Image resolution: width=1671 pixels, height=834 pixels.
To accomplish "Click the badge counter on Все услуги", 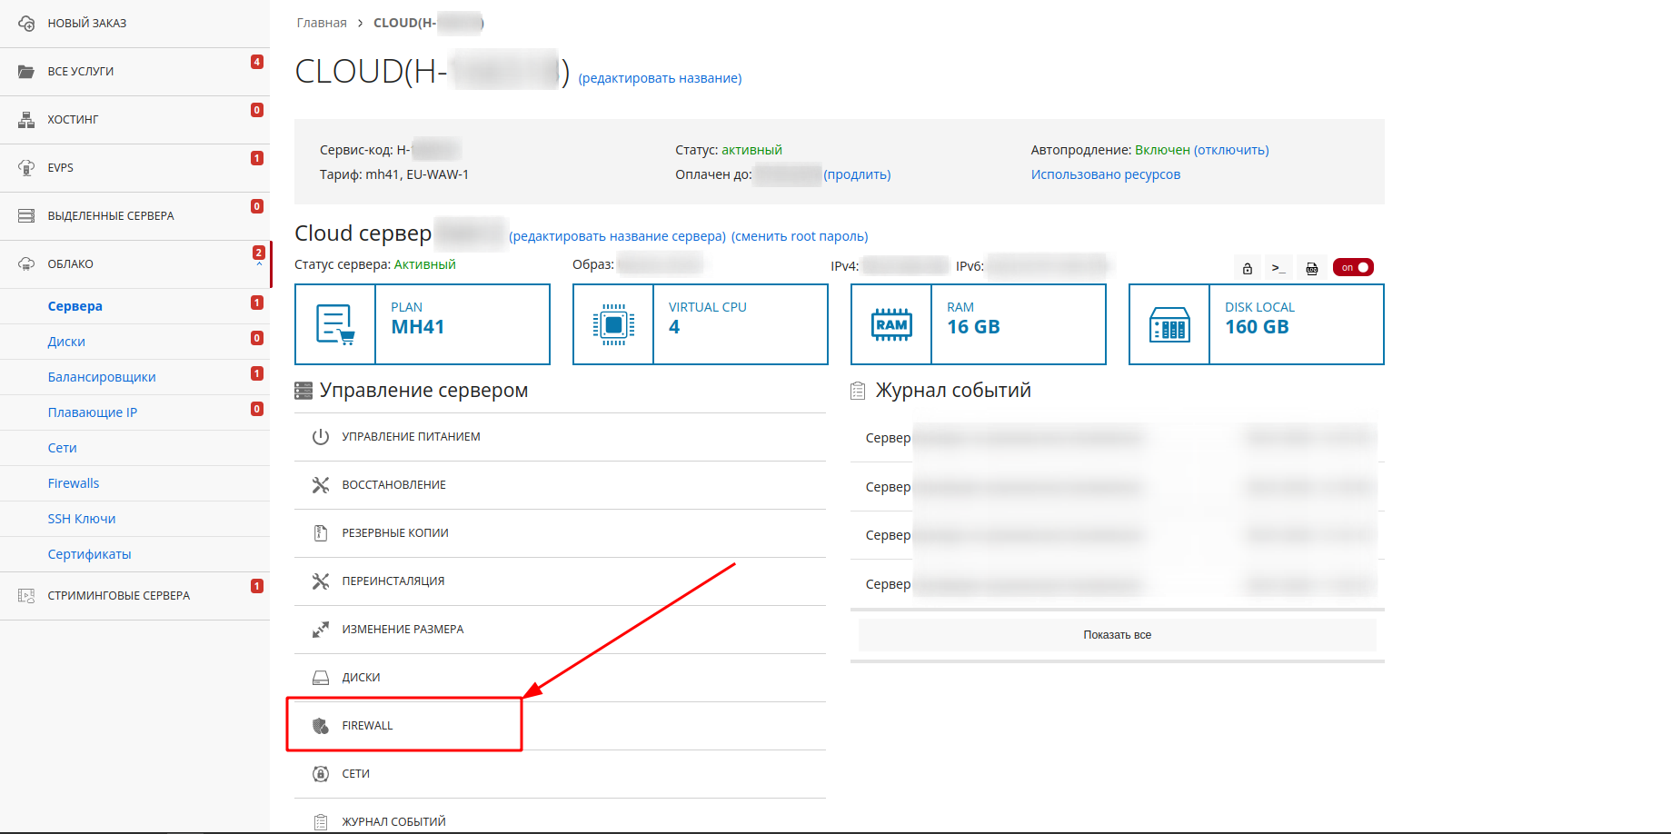I will pos(257,62).
